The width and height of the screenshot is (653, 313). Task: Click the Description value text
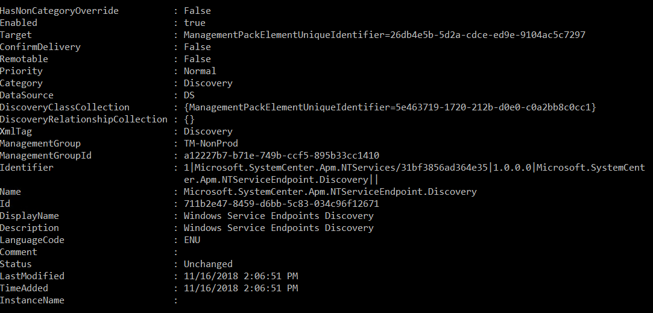click(x=279, y=228)
